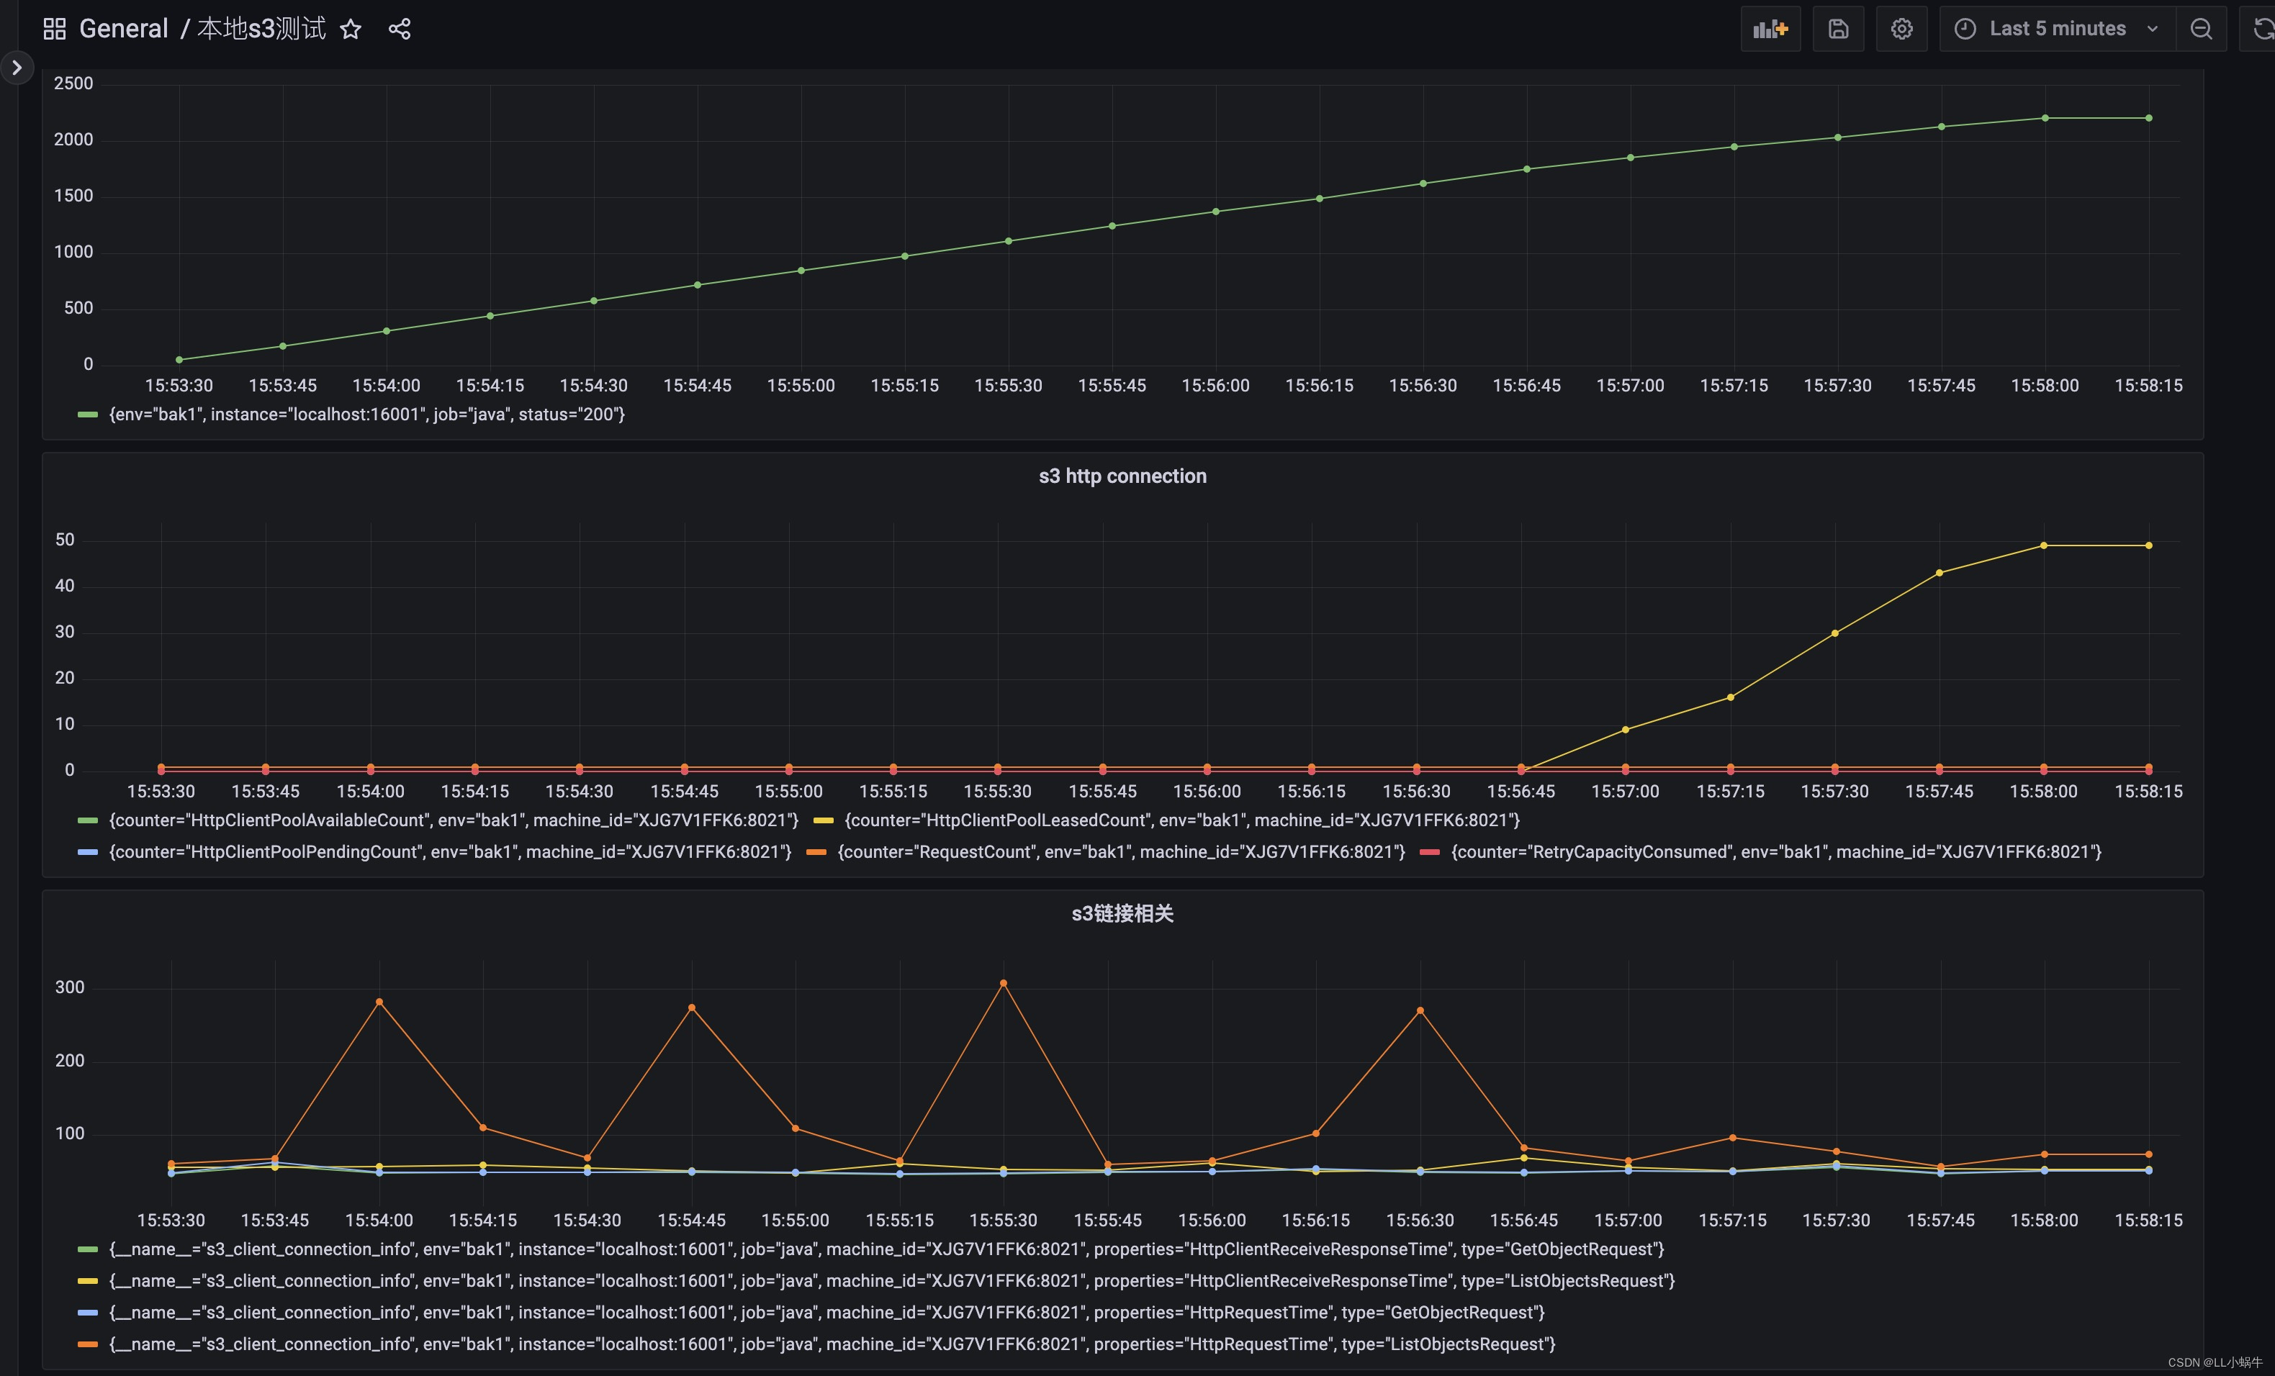Toggle RetryCapacityConsumed legend series

[x=1775, y=852]
